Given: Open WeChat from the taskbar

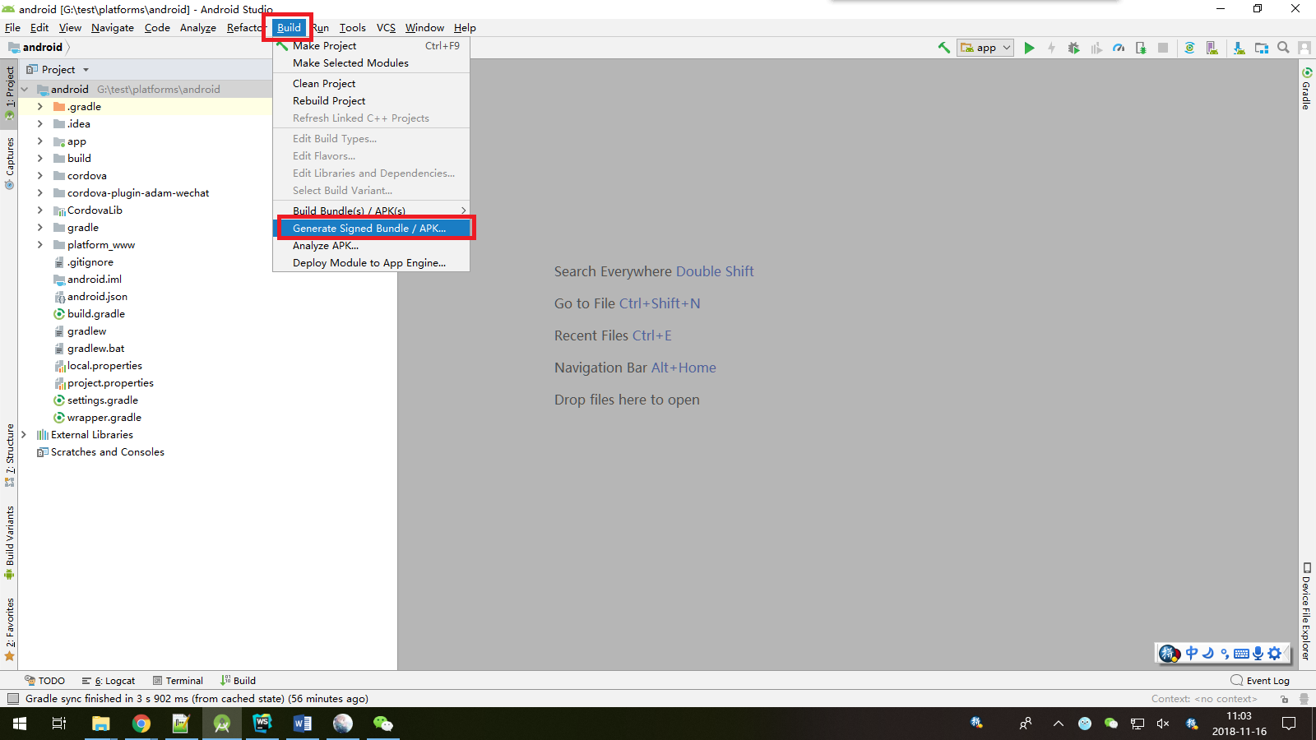Looking at the screenshot, I should [383, 724].
